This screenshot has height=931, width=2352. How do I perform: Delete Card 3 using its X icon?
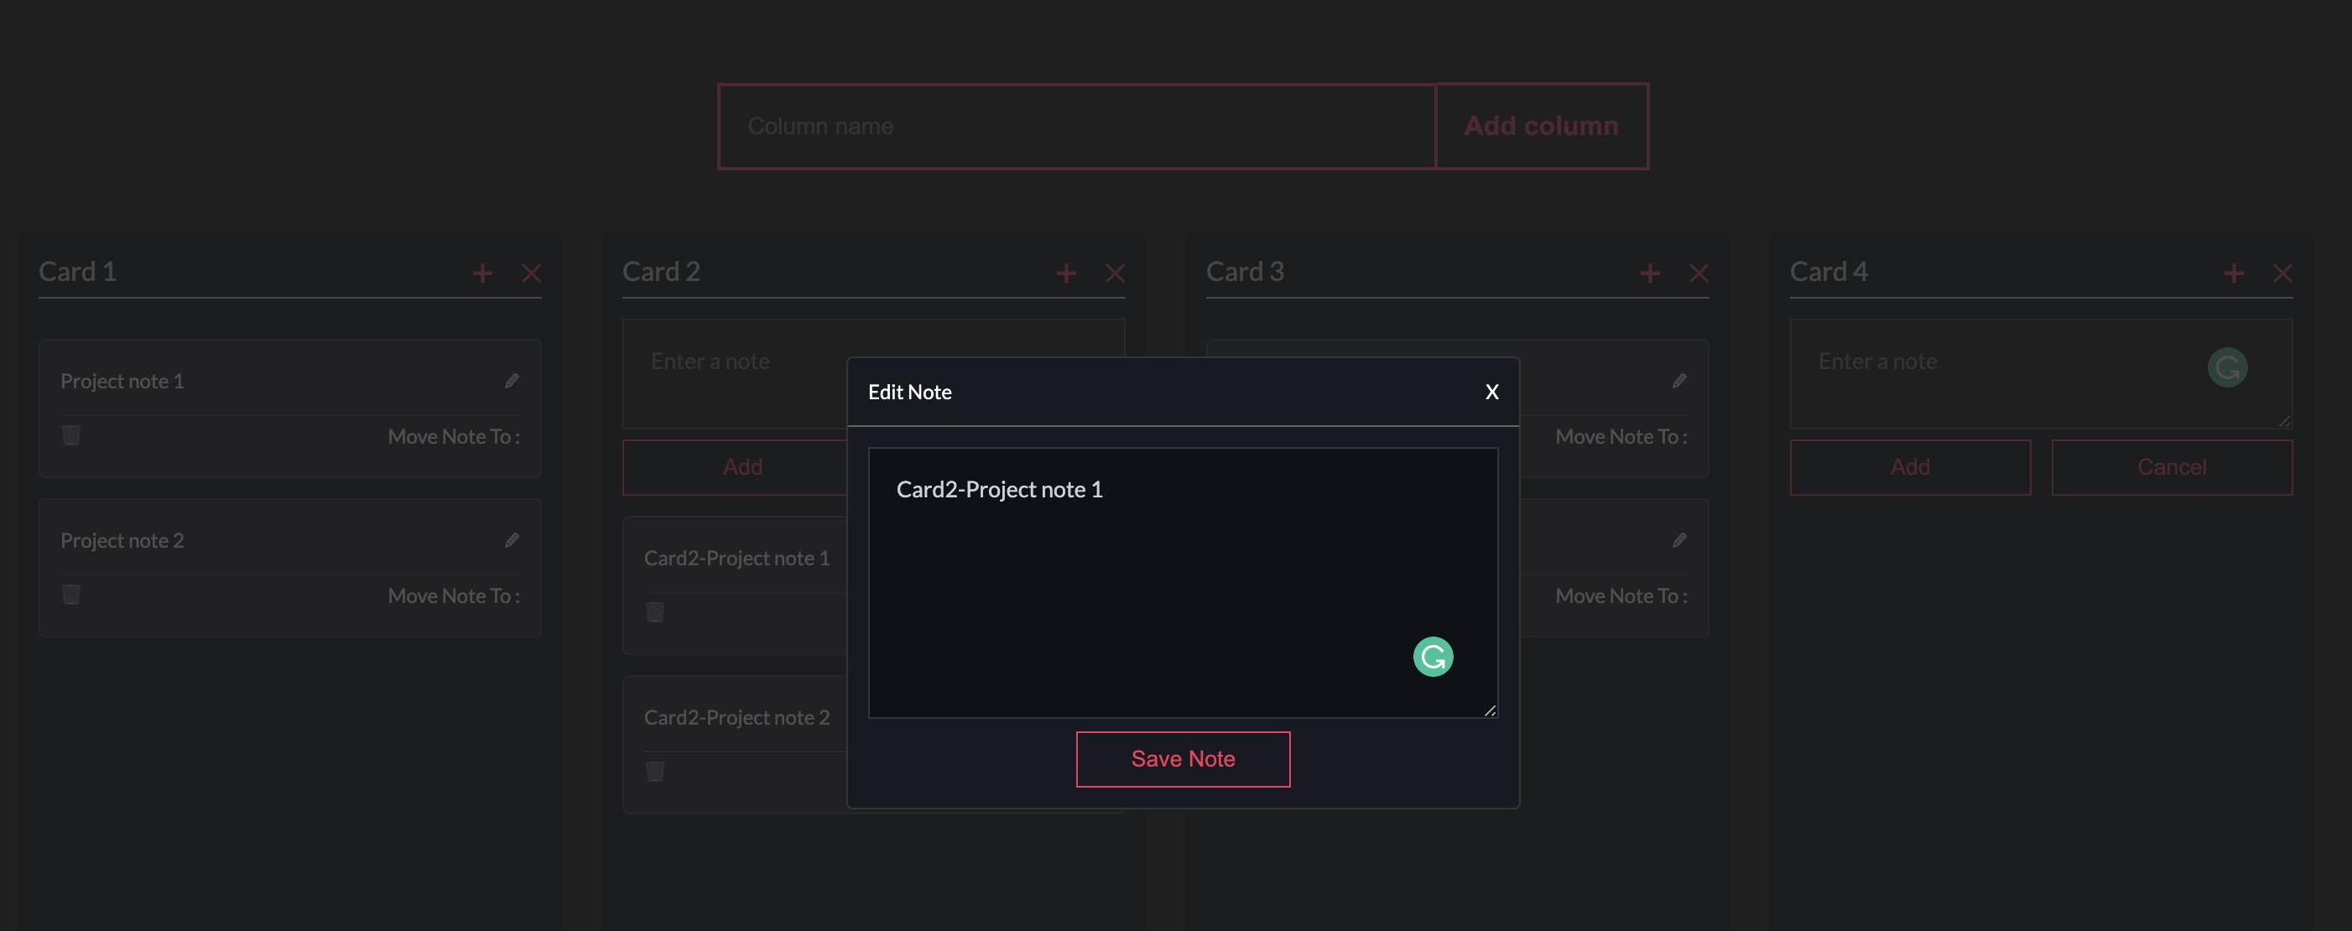(1699, 273)
